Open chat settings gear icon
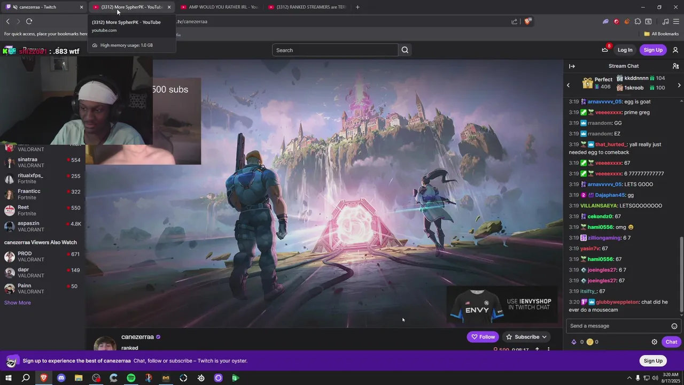The width and height of the screenshot is (684, 385). click(654, 342)
